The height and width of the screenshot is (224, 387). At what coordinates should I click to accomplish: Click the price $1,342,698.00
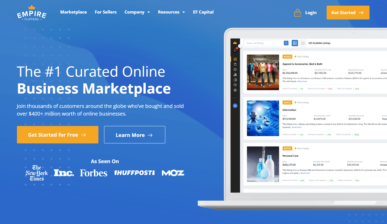coord(290,73)
